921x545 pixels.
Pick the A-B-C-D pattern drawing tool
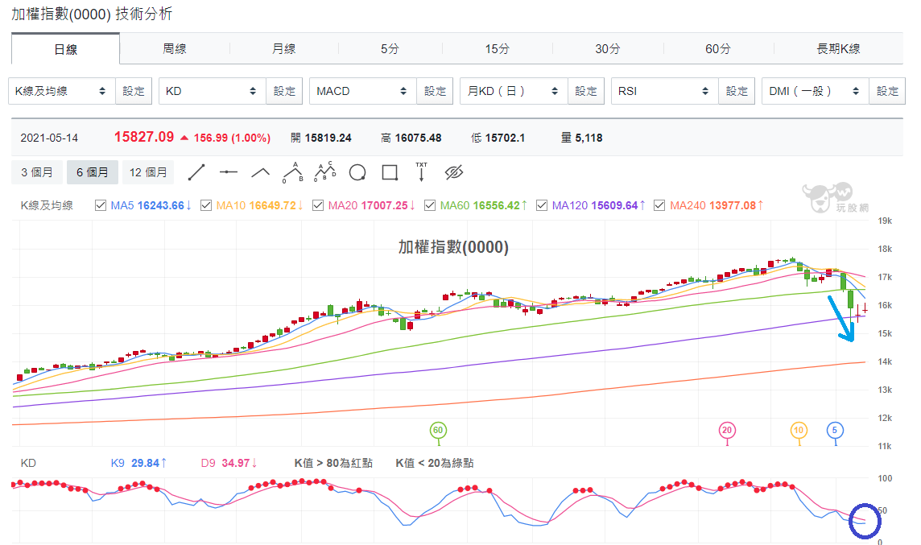pyautogui.click(x=324, y=171)
